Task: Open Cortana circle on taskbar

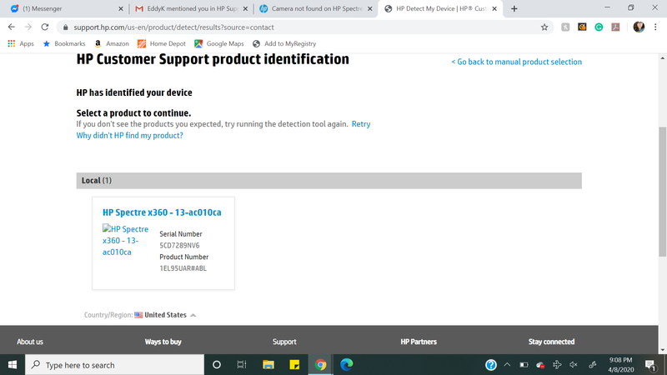Action: pyautogui.click(x=217, y=365)
